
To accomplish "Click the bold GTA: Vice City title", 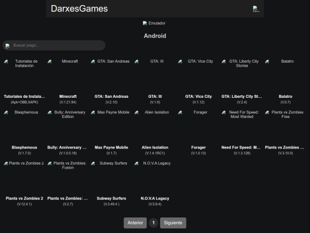I will pyautogui.click(x=198, y=97).
